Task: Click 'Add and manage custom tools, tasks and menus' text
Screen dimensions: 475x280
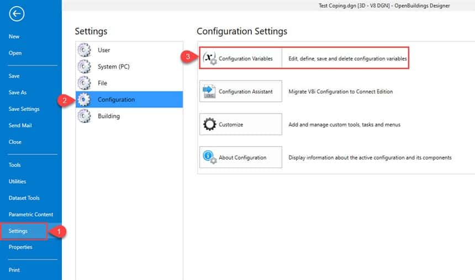Action: 345,125
